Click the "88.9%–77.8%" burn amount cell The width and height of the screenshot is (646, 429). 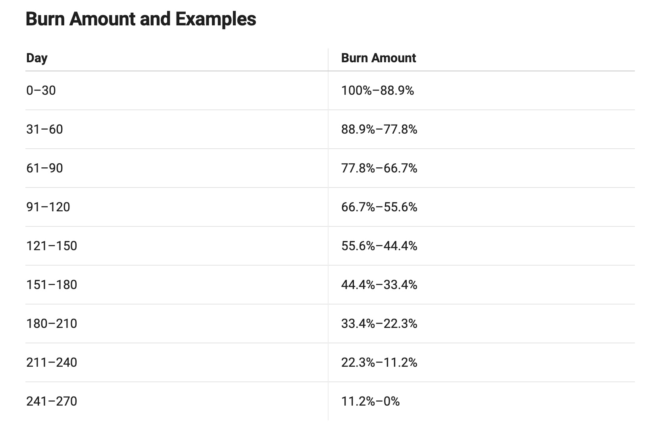(379, 129)
